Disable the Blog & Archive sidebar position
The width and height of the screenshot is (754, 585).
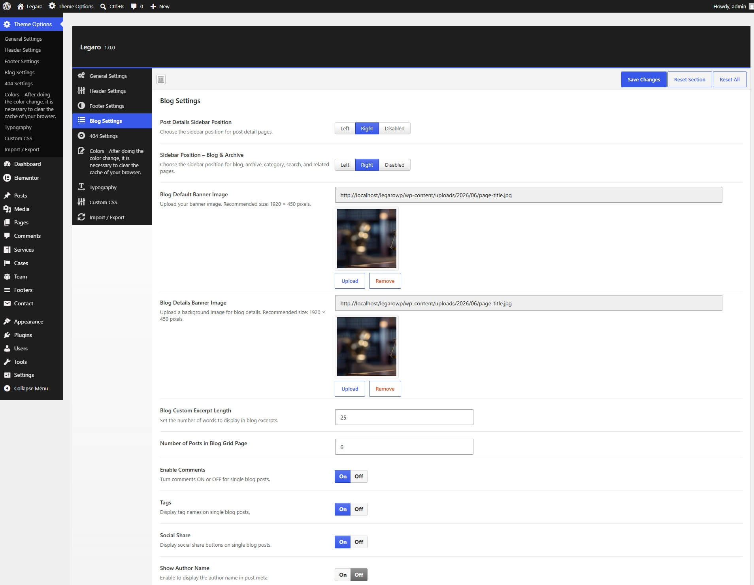(394, 165)
